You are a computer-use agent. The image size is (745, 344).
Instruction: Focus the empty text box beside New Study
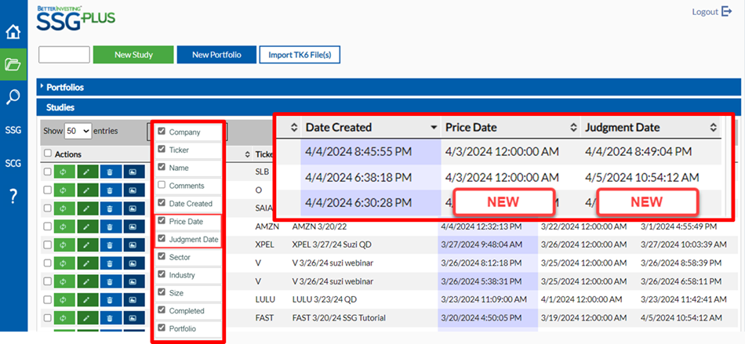[64, 55]
